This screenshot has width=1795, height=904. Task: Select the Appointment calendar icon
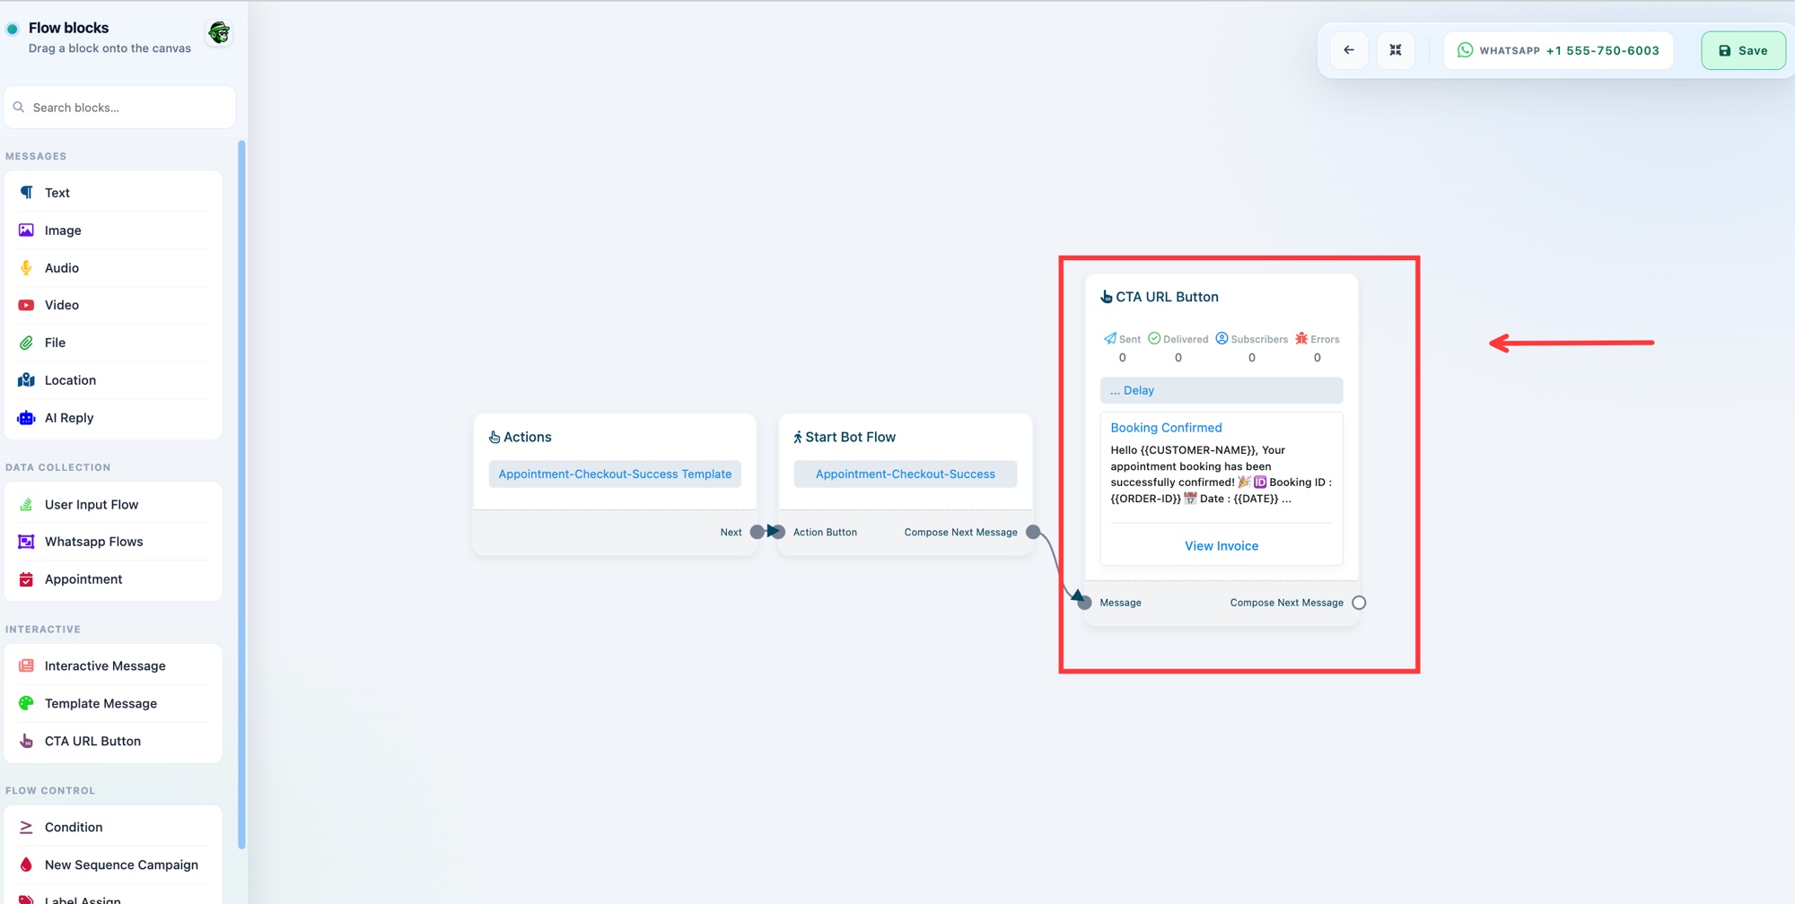pyautogui.click(x=26, y=579)
